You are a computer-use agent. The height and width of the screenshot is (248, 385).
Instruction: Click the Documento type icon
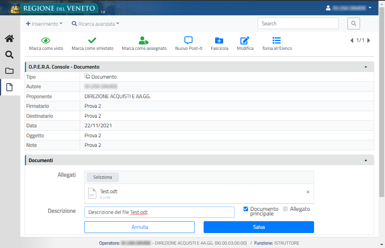(x=87, y=76)
